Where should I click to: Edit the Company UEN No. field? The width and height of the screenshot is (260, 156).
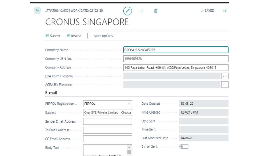pos(176,59)
